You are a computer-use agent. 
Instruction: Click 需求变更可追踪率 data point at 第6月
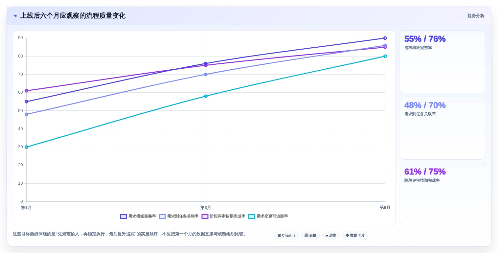click(x=385, y=56)
